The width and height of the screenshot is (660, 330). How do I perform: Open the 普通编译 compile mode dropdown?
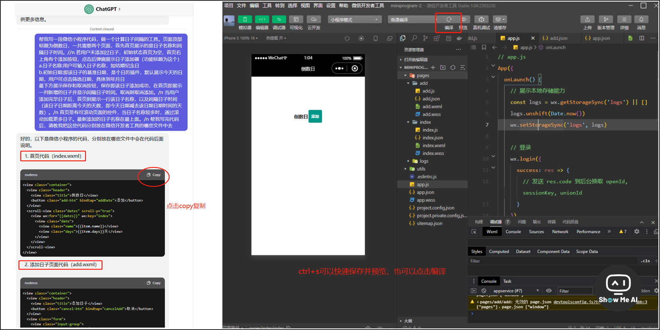(x=412, y=20)
